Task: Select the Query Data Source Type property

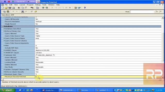Action: pos(81,36)
